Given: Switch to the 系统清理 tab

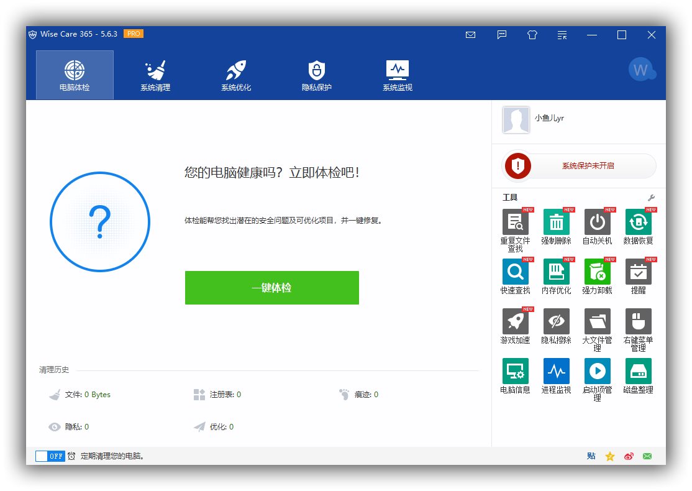Looking at the screenshot, I should pos(155,75).
